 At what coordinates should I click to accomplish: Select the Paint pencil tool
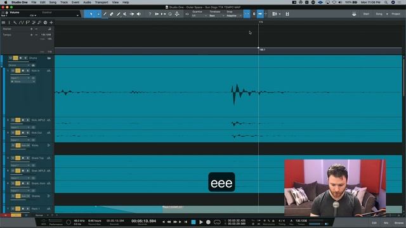119,14
